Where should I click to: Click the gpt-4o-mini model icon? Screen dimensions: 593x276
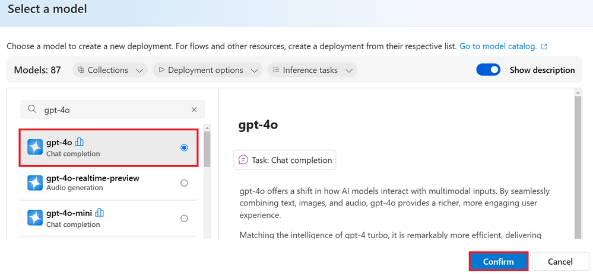tap(35, 218)
